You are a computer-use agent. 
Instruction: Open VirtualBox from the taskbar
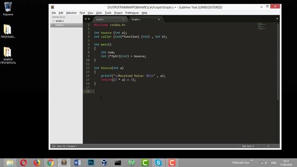click(104, 163)
